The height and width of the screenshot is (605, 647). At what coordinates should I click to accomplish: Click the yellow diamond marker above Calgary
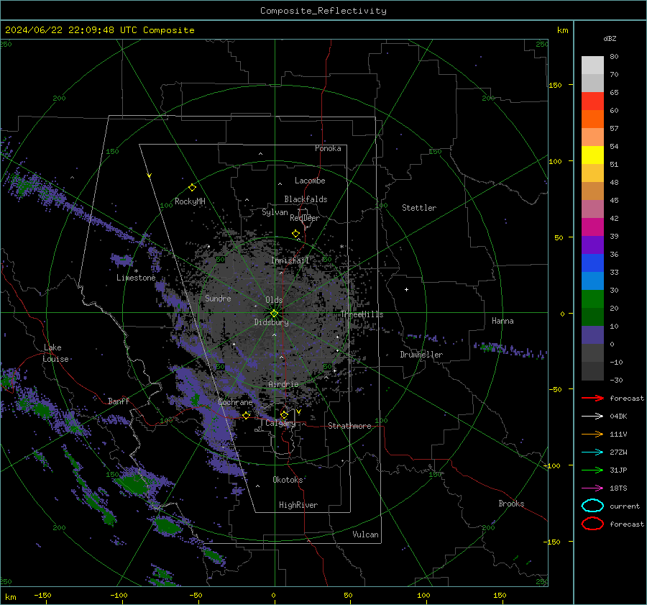(284, 414)
